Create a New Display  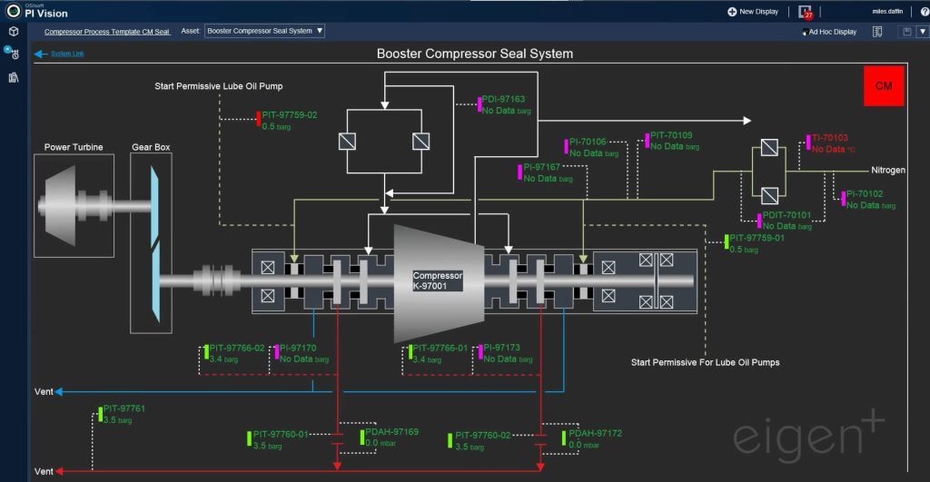(x=753, y=11)
